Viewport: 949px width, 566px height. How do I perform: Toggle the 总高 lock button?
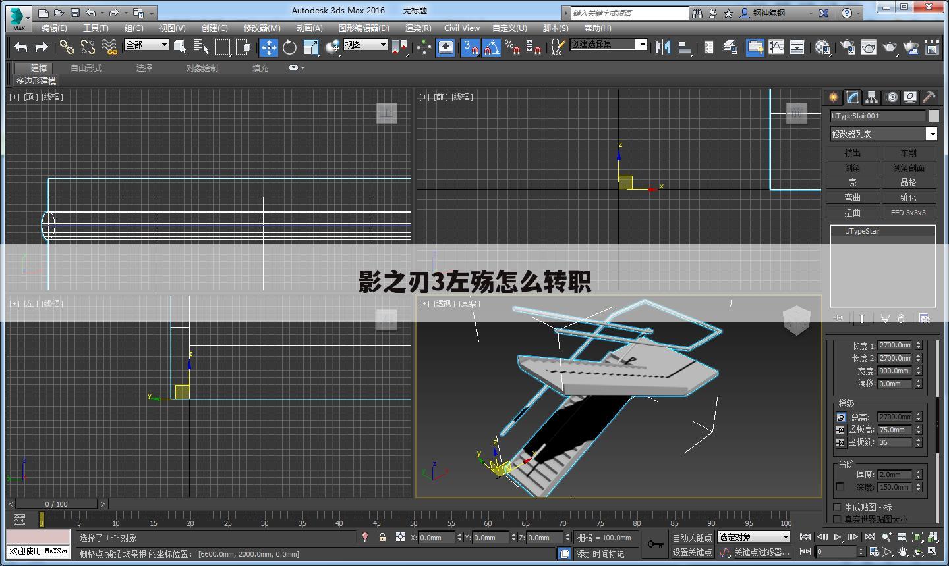[x=841, y=417]
